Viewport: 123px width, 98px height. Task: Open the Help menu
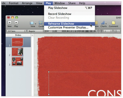tap(82, 3)
